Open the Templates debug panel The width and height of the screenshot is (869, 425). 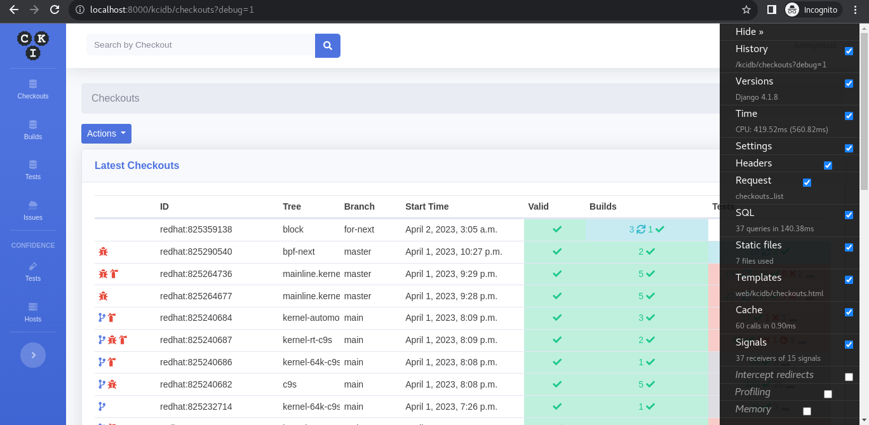(758, 278)
